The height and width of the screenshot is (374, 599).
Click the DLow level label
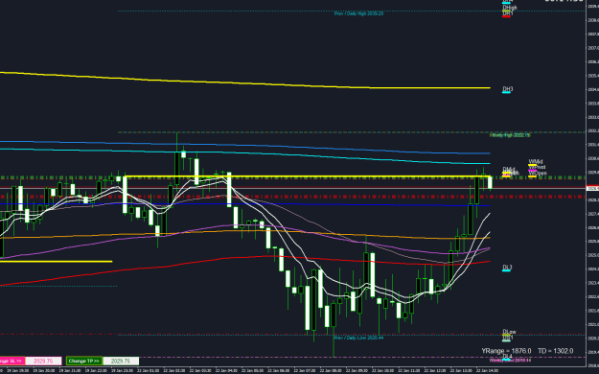[509, 332]
